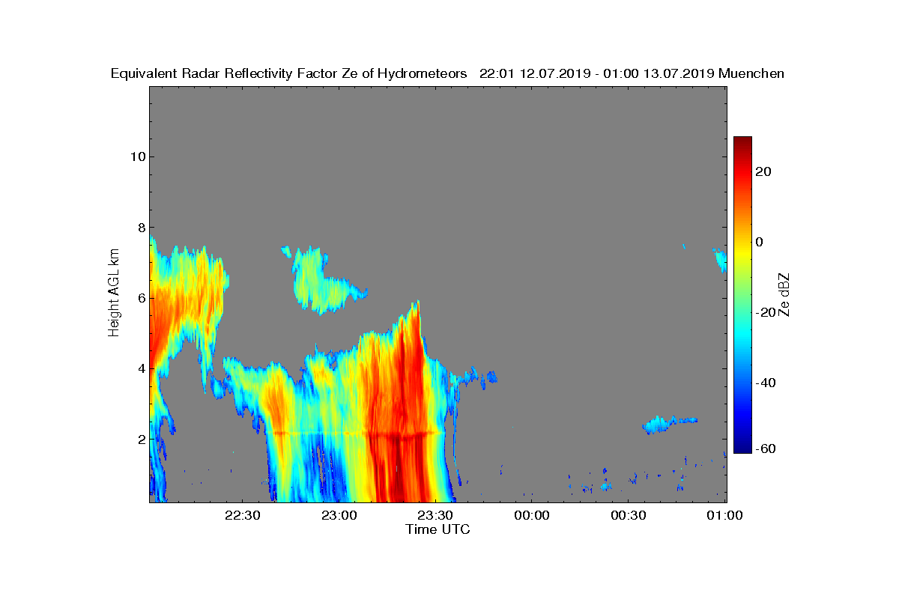Click the height tick label 4
The image size is (899, 599).
[140, 368]
